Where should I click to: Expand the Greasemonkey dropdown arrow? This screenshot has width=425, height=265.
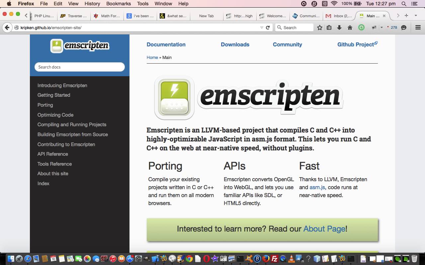point(382,27)
